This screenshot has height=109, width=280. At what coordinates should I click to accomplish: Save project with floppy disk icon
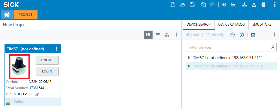pyautogui.click(x=192, y=5)
